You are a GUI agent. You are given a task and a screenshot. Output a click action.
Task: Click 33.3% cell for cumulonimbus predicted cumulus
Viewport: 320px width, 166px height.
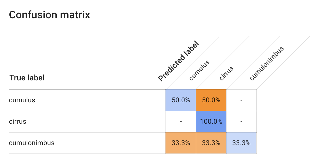click(181, 143)
